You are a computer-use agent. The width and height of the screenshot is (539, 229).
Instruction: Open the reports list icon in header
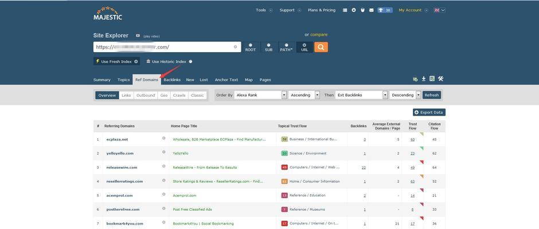(345, 10)
